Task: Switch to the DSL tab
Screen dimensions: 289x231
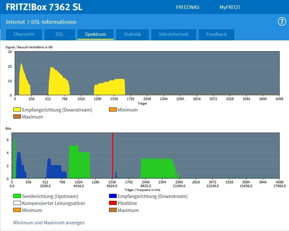Action: 60,34
